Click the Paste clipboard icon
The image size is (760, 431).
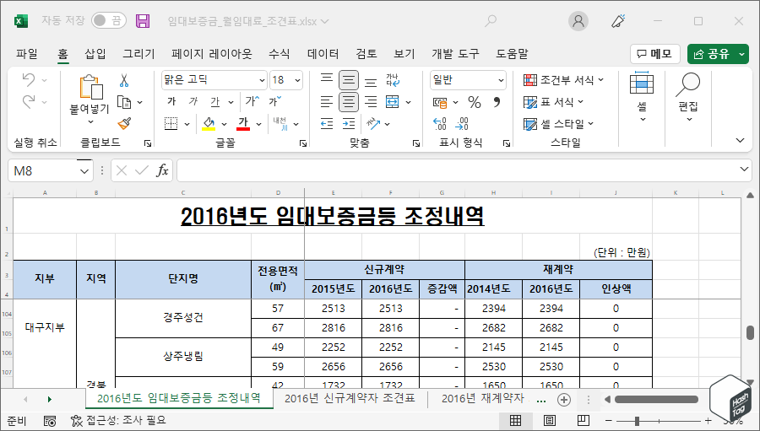(x=90, y=88)
